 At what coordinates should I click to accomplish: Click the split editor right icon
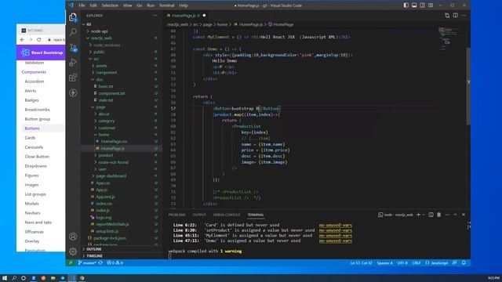pos(455,16)
